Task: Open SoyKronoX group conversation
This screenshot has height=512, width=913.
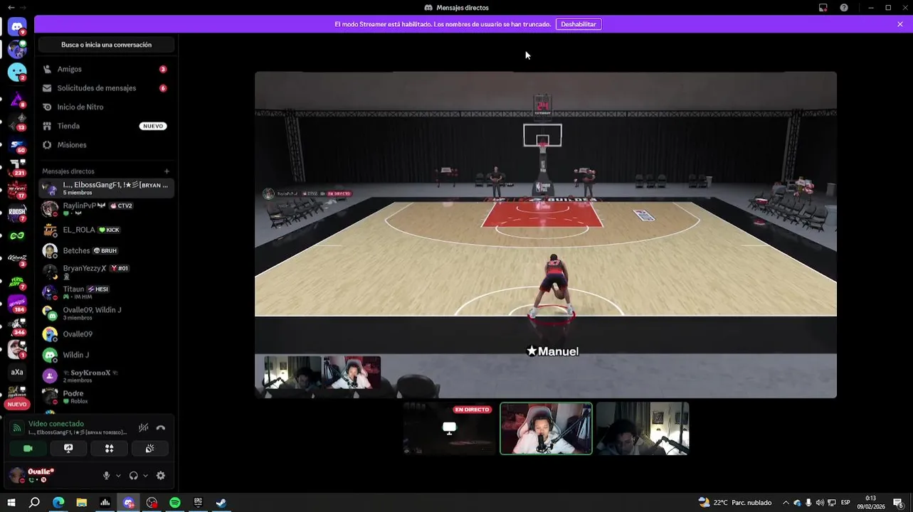Action: (x=106, y=375)
